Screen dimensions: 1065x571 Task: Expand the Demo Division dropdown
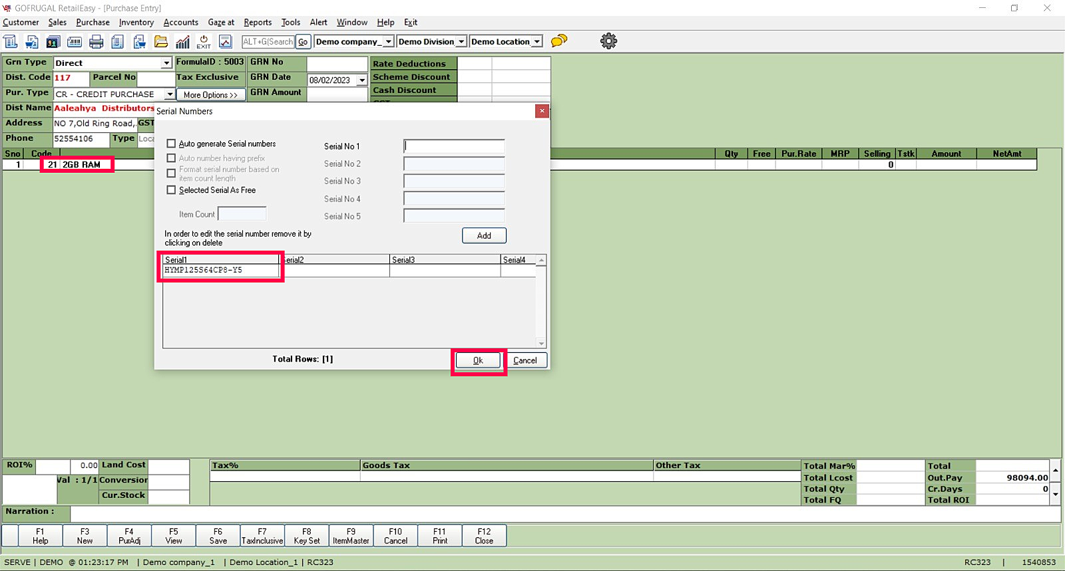[x=461, y=41]
